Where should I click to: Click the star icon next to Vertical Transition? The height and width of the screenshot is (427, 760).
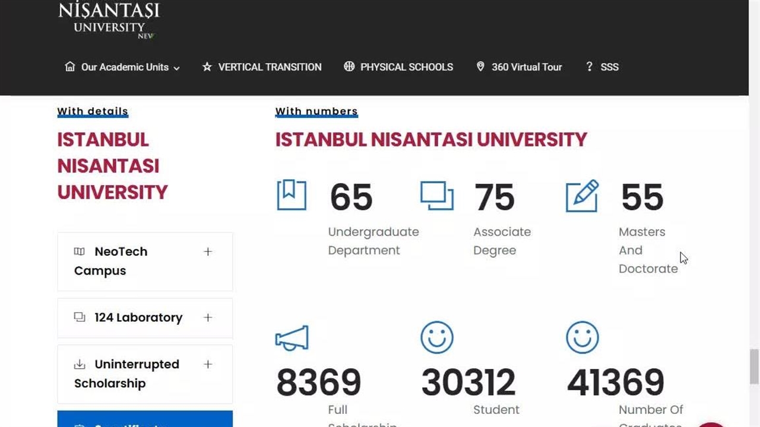coord(207,67)
